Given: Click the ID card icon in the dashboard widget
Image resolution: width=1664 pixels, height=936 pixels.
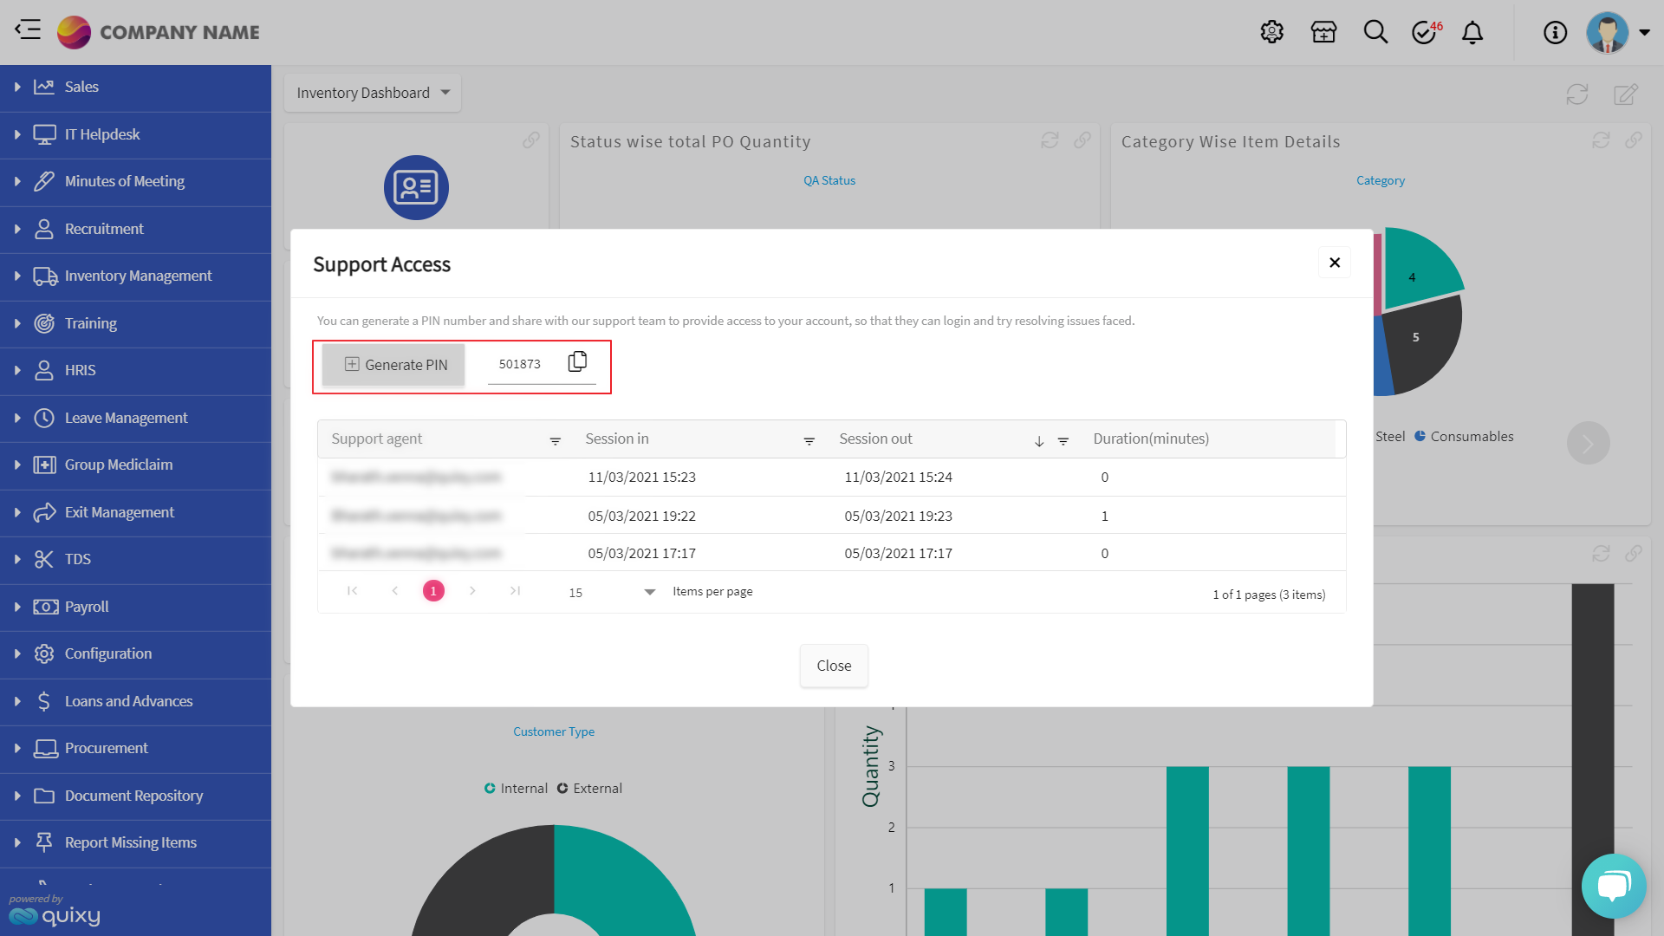Looking at the screenshot, I should pyautogui.click(x=416, y=187).
